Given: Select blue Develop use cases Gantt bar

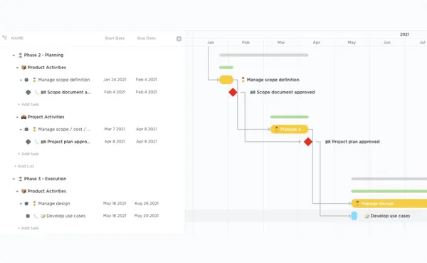Looking at the screenshot, I should tap(354, 216).
